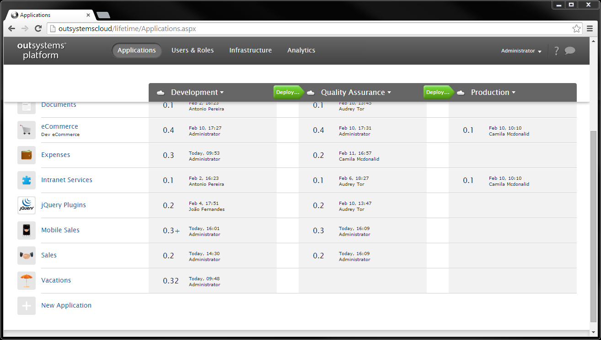This screenshot has height=340, width=601.
Task: Click the OutSystems Platform logo
Action: point(41,51)
